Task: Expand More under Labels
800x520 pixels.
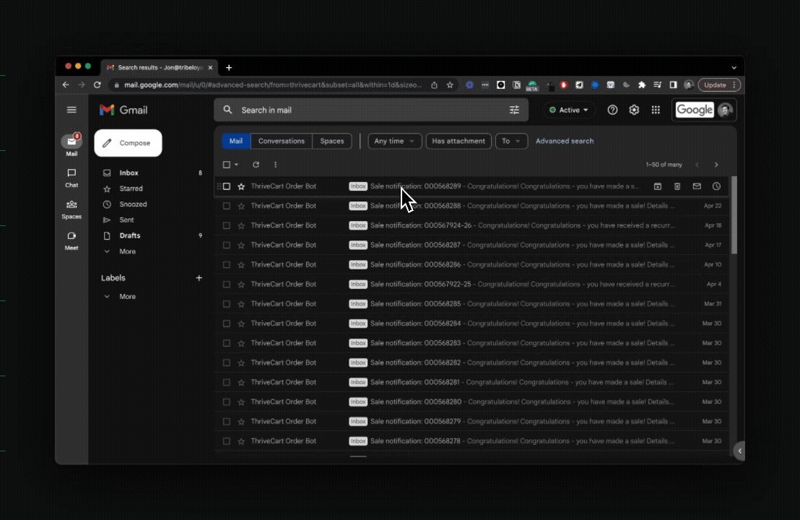Action: coord(127,297)
